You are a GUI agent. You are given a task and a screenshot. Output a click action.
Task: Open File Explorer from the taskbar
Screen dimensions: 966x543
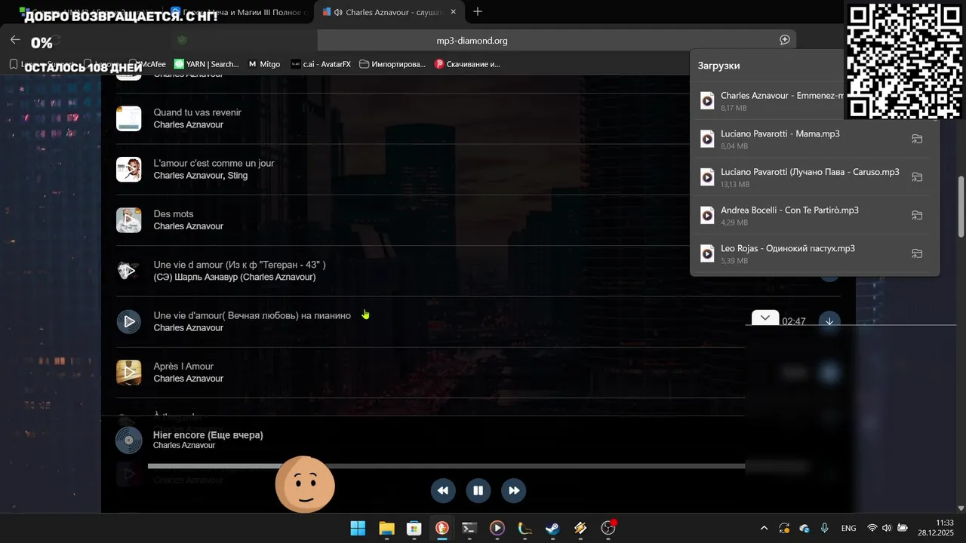(x=386, y=528)
